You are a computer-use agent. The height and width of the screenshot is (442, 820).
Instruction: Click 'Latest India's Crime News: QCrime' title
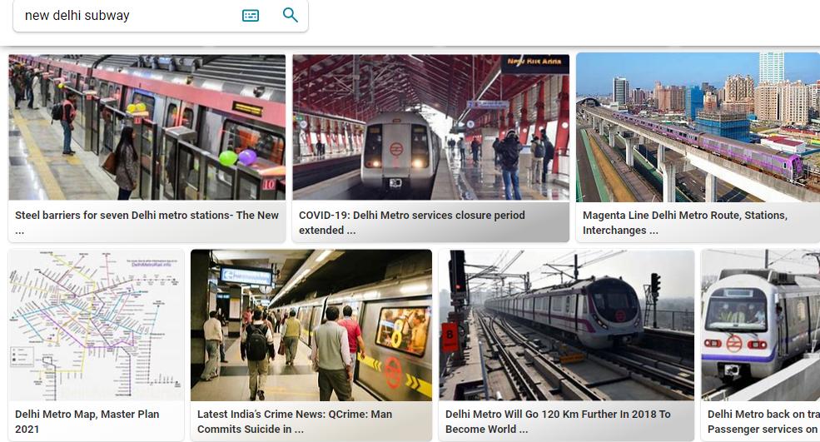tap(295, 421)
